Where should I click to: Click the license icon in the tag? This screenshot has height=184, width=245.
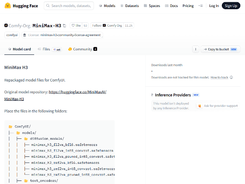click(24, 35)
